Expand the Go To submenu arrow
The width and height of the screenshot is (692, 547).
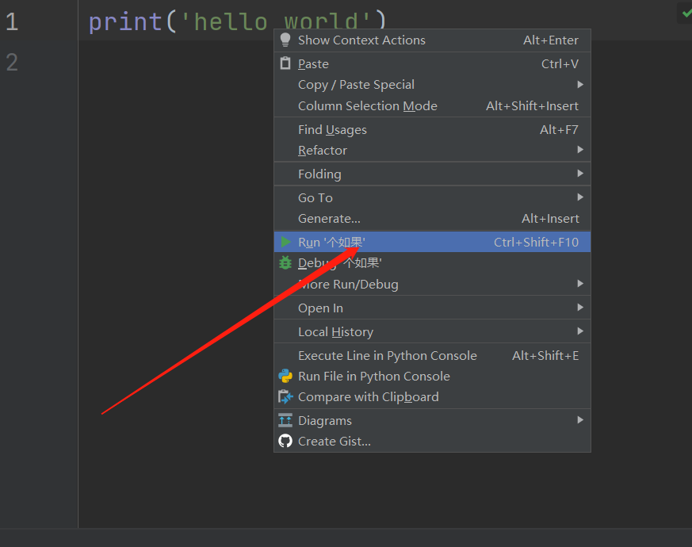tap(580, 197)
